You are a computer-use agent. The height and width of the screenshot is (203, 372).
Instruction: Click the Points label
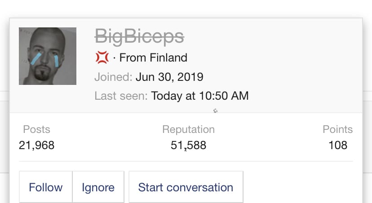[337, 129]
